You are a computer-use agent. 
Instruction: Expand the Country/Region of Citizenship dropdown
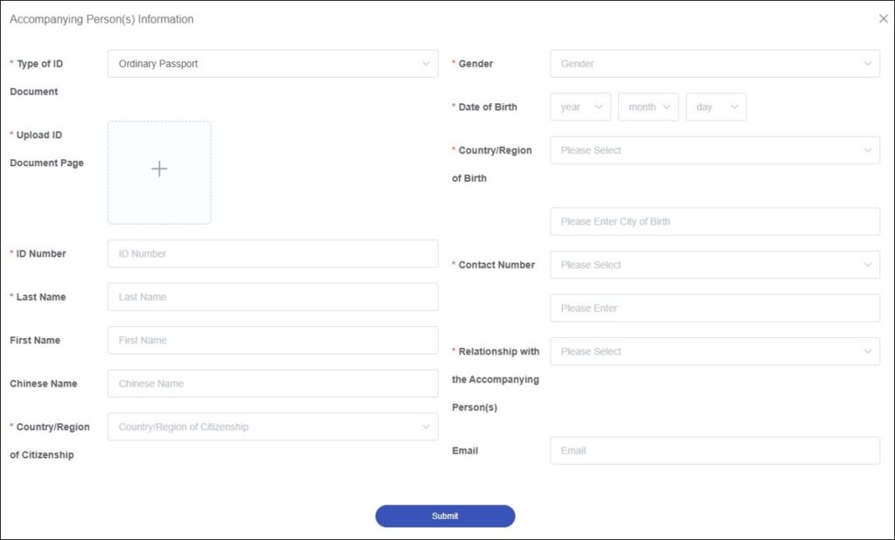(x=273, y=426)
